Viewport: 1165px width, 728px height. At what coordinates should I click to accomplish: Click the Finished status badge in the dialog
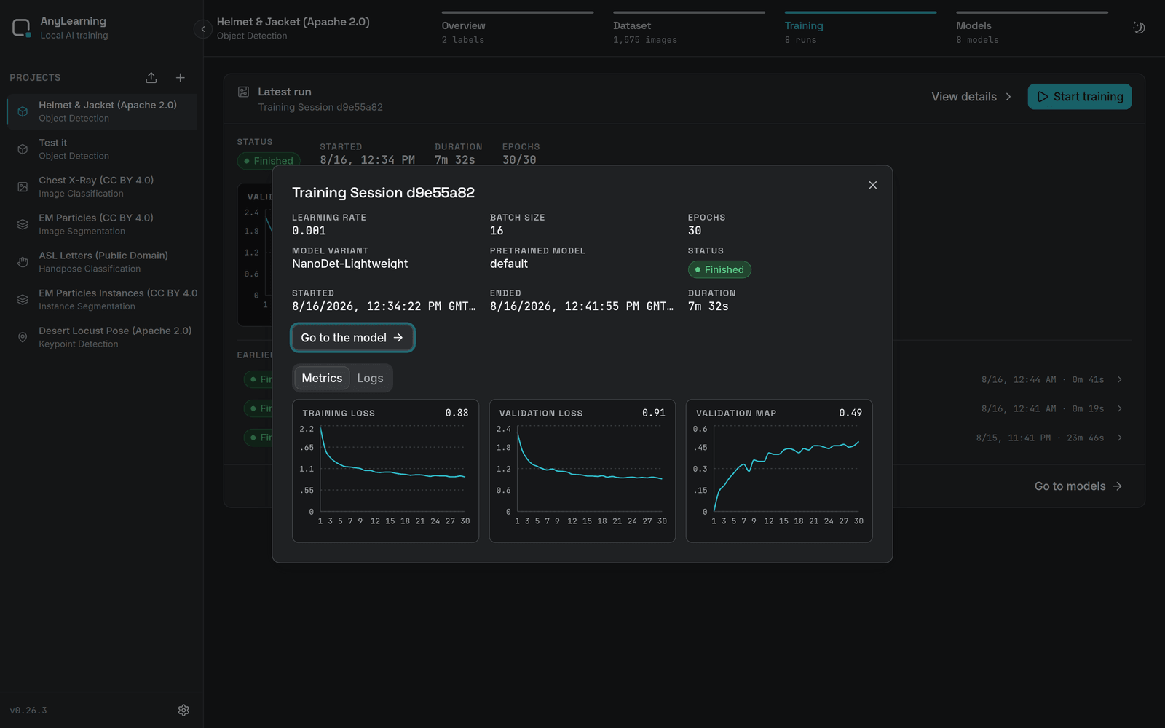[x=719, y=269]
